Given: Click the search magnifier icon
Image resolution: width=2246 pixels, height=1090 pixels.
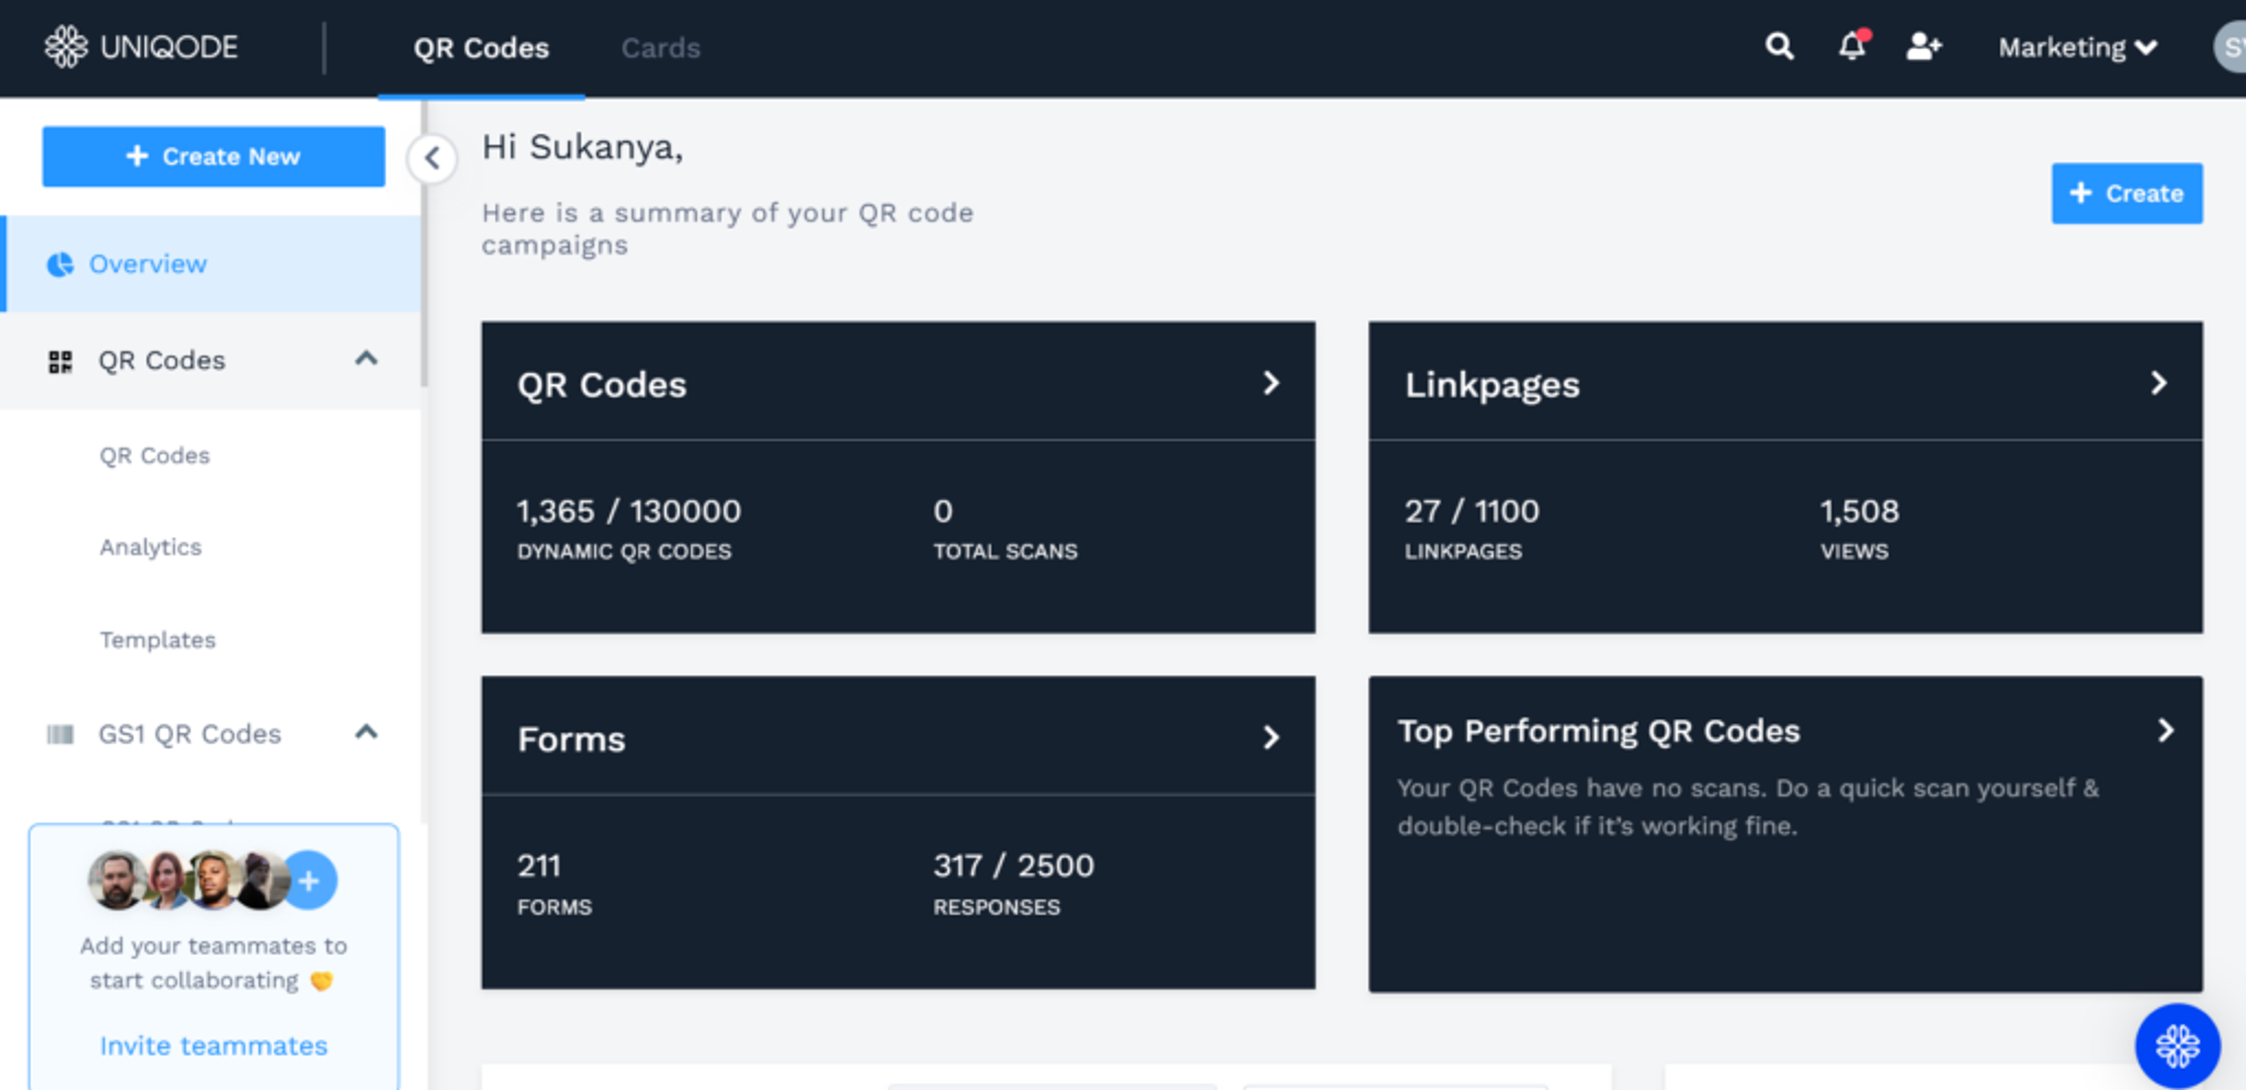Looking at the screenshot, I should pyautogui.click(x=1779, y=46).
